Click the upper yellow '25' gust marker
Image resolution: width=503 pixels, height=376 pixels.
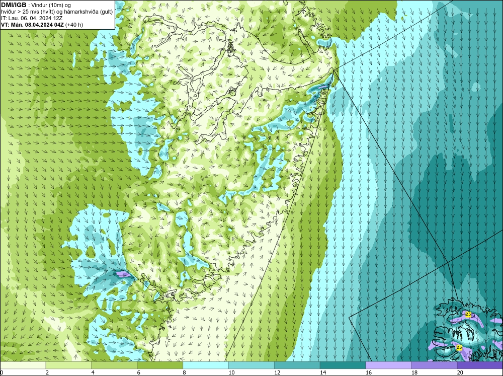(468, 314)
